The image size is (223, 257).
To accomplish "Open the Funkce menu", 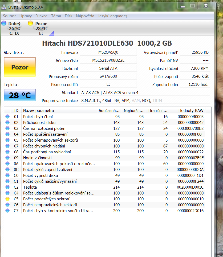I will [41, 16].
